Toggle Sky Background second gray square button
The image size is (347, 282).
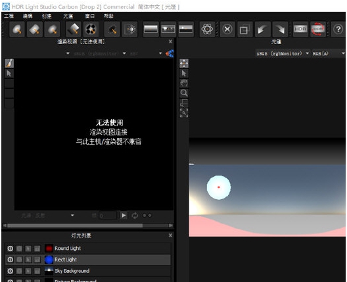click(x=28, y=271)
